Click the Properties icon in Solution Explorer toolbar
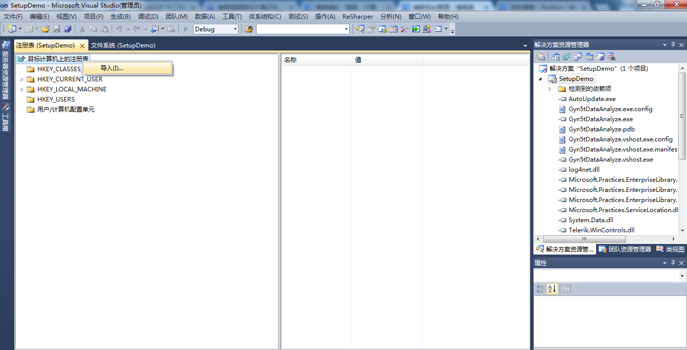Image resolution: width=687 pixels, height=350 pixels. 541,57
